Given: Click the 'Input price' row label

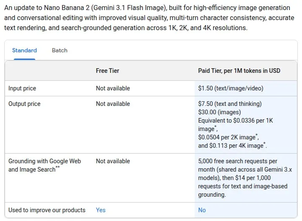Looking at the screenshot, I should coord(22,88).
